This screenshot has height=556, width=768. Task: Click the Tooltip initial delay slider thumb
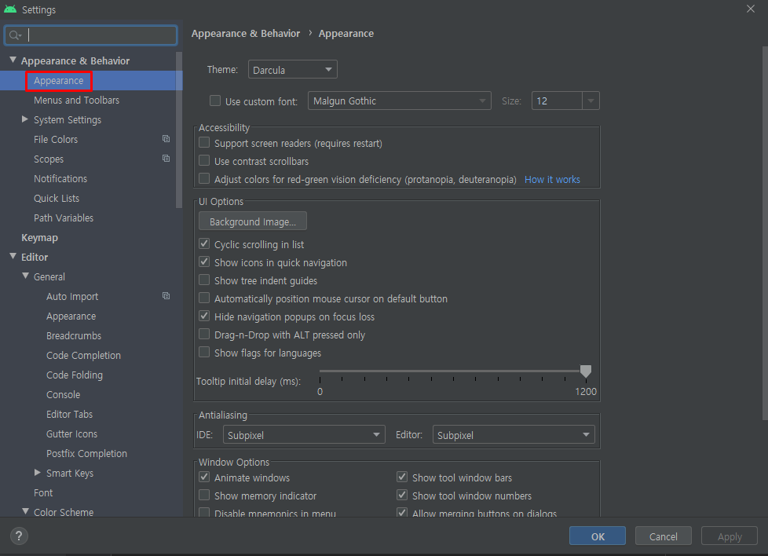tap(586, 371)
